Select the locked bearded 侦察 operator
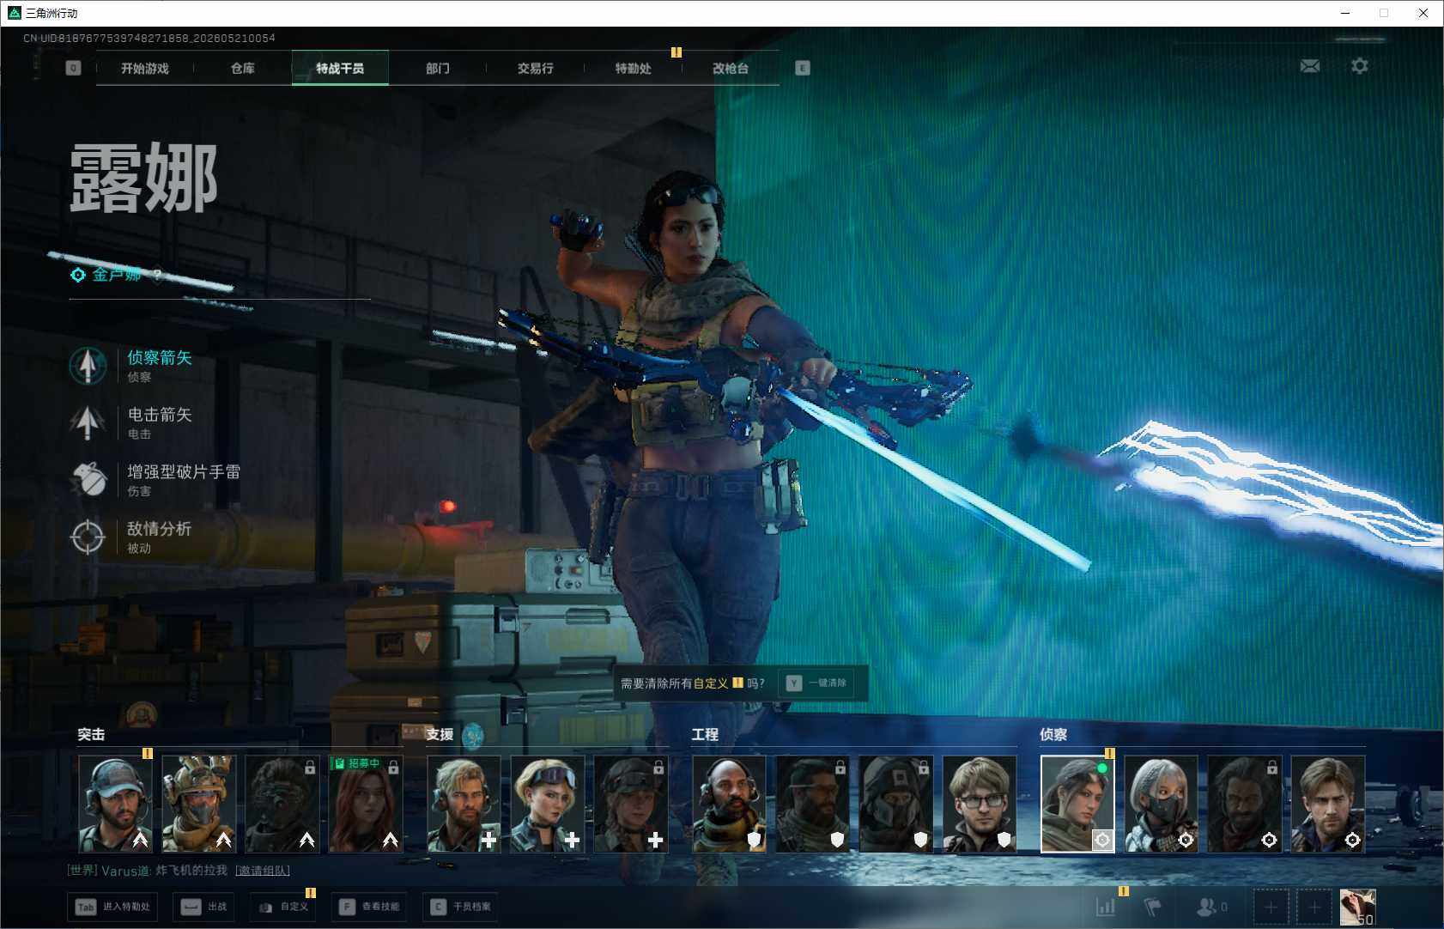 point(1244,804)
